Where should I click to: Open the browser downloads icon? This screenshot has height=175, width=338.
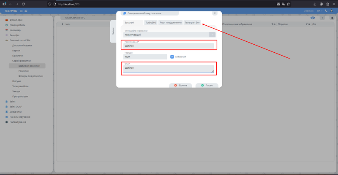315,4
